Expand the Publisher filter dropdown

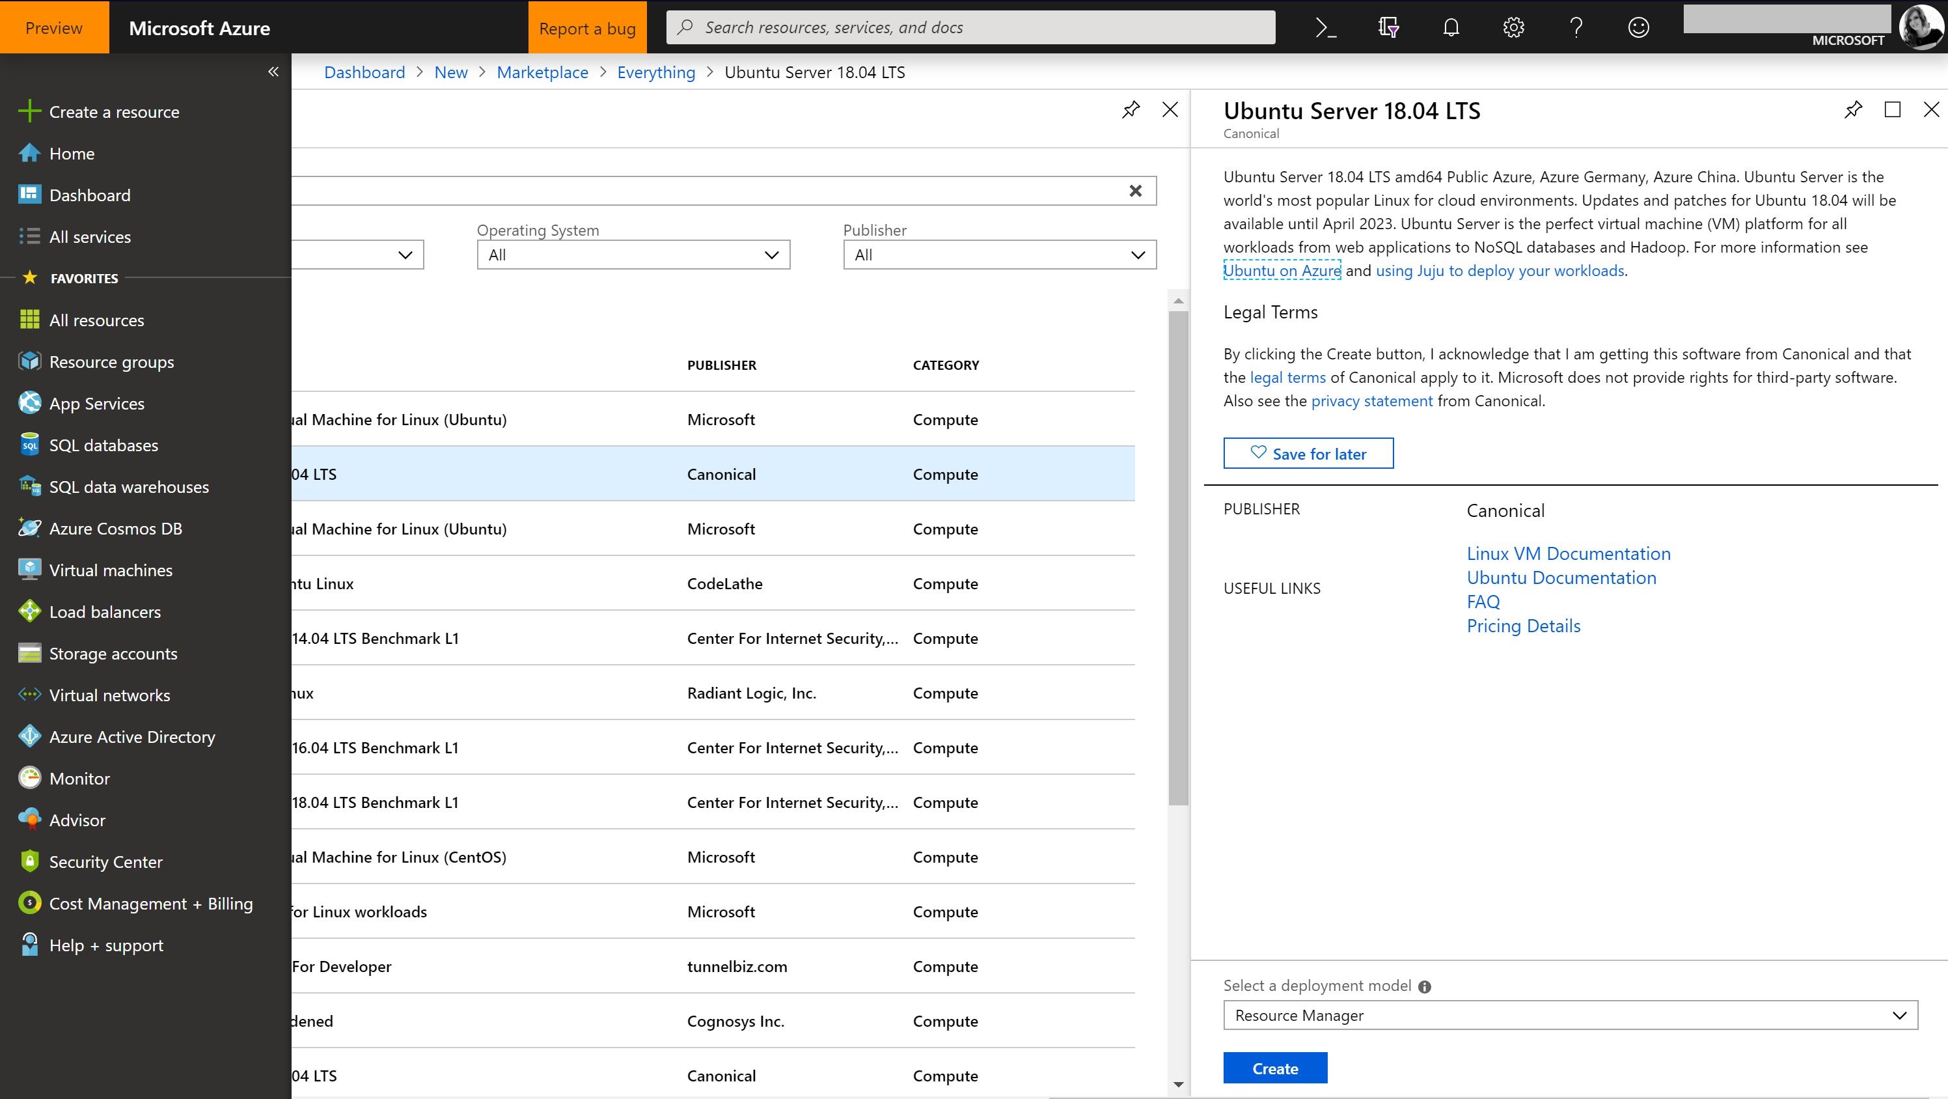coord(1000,255)
